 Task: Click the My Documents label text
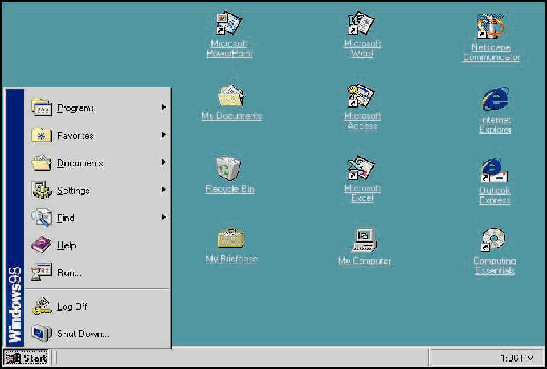(232, 116)
